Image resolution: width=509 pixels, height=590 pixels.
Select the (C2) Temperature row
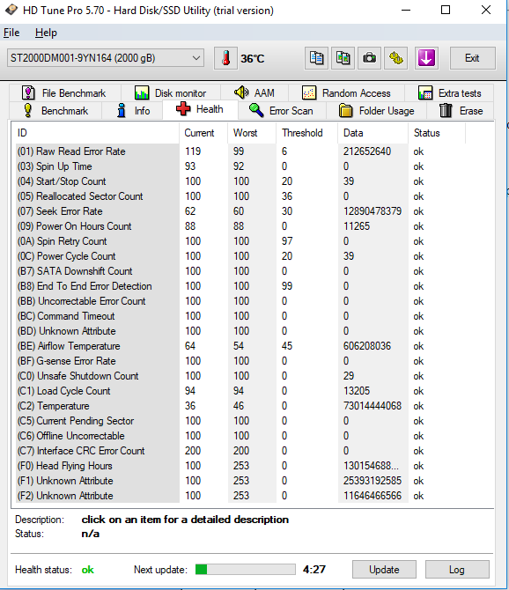[240, 406]
